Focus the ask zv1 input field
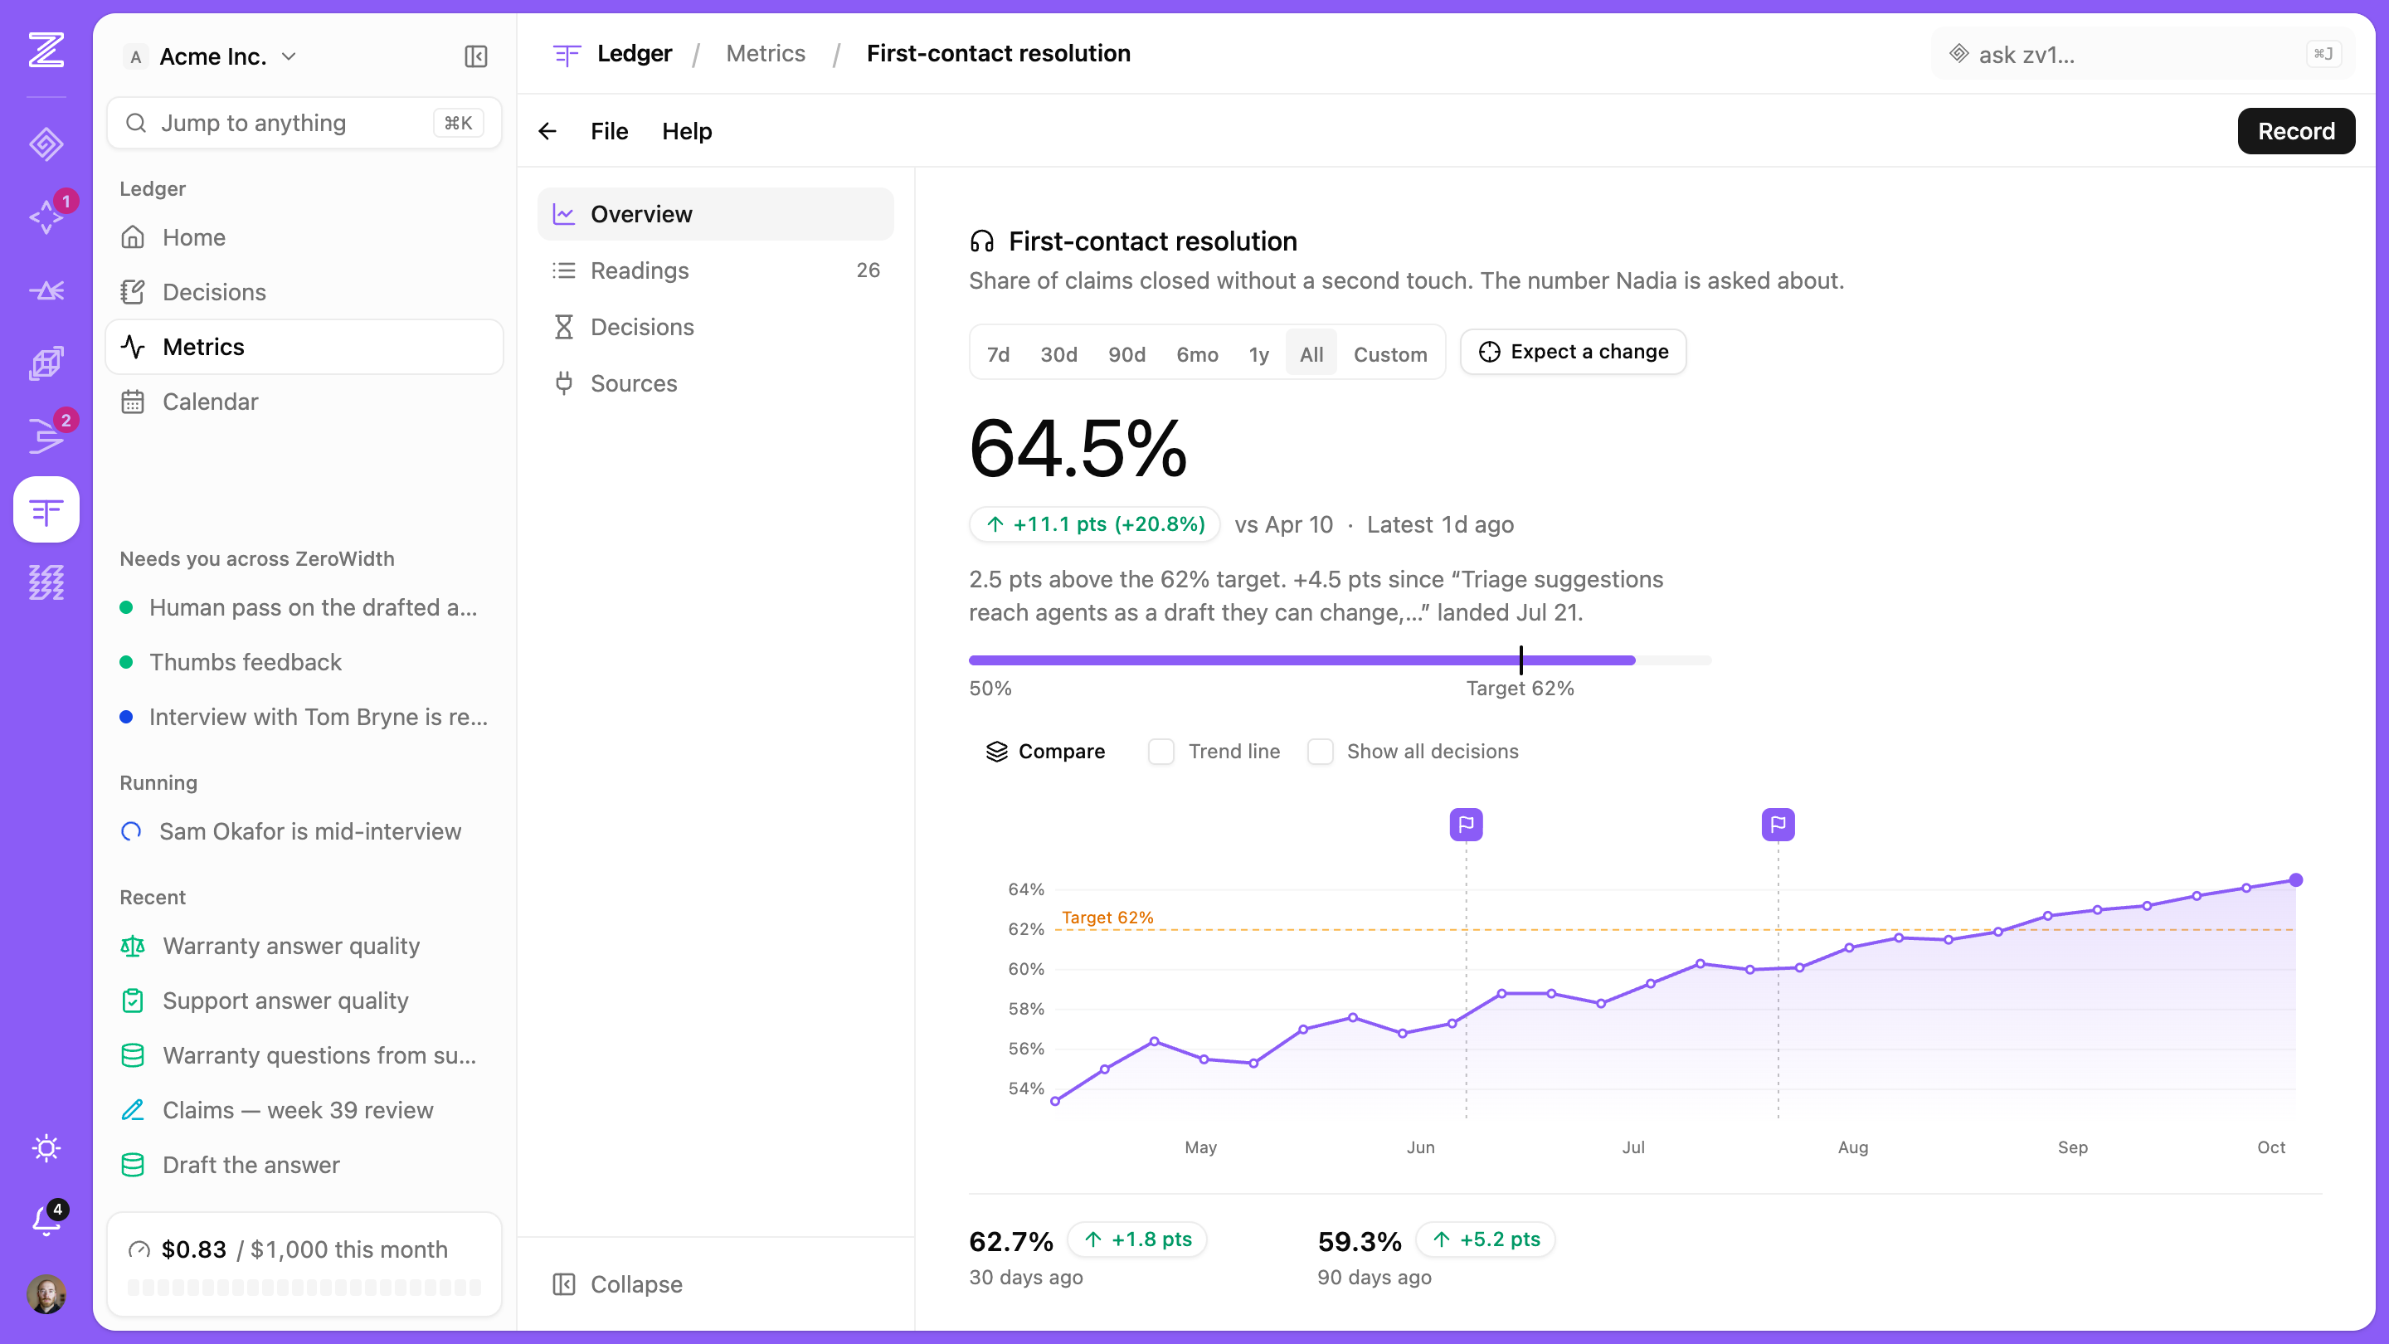This screenshot has height=1344, width=2389. [x=2143, y=54]
